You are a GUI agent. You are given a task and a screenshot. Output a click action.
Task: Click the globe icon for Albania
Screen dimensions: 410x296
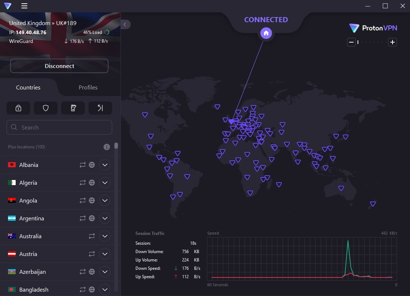pos(92,165)
